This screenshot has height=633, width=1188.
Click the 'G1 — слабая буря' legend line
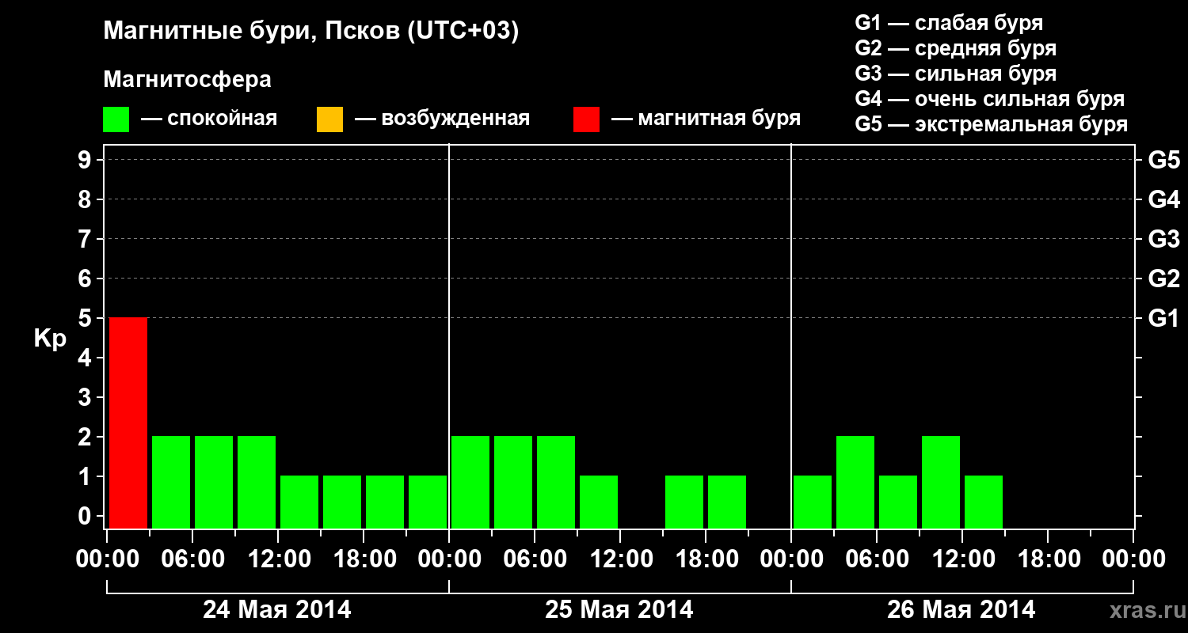pyautogui.click(x=949, y=23)
